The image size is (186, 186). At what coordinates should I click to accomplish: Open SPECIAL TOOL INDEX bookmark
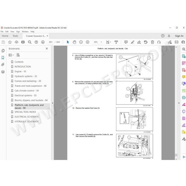coord(25,112)
